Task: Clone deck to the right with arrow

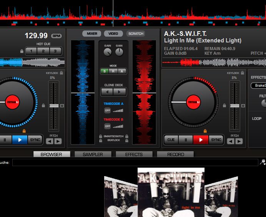Action: [x=120, y=92]
